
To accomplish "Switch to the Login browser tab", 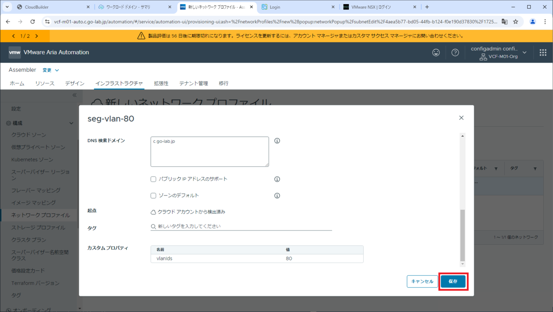I will (x=299, y=7).
